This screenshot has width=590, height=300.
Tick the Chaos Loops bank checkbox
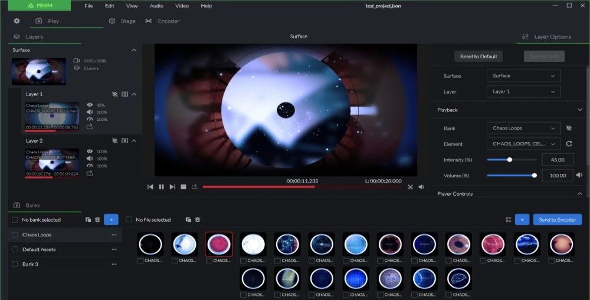15,235
